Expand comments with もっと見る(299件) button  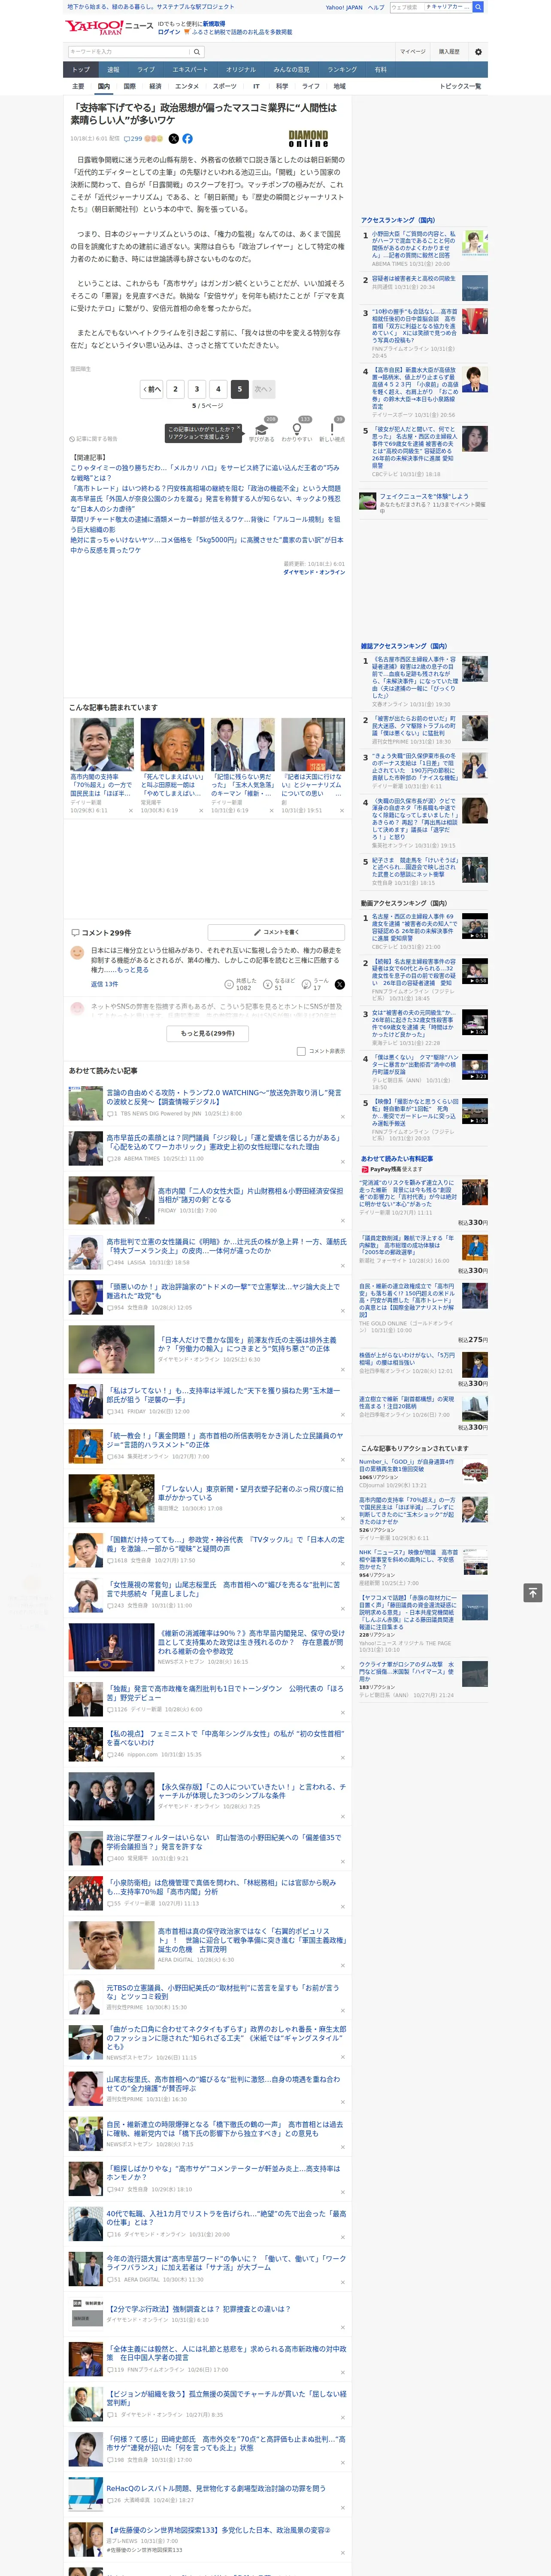coord(208,1033)
